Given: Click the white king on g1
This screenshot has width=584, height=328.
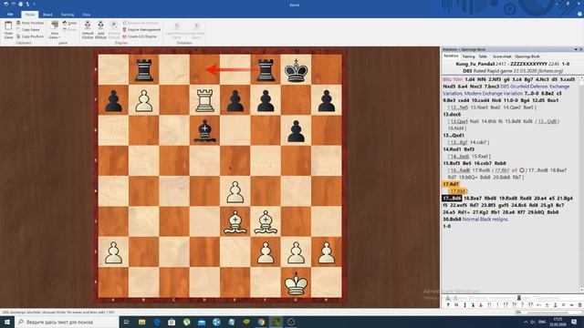Looking at the screenshot, I should coord(296,283).
